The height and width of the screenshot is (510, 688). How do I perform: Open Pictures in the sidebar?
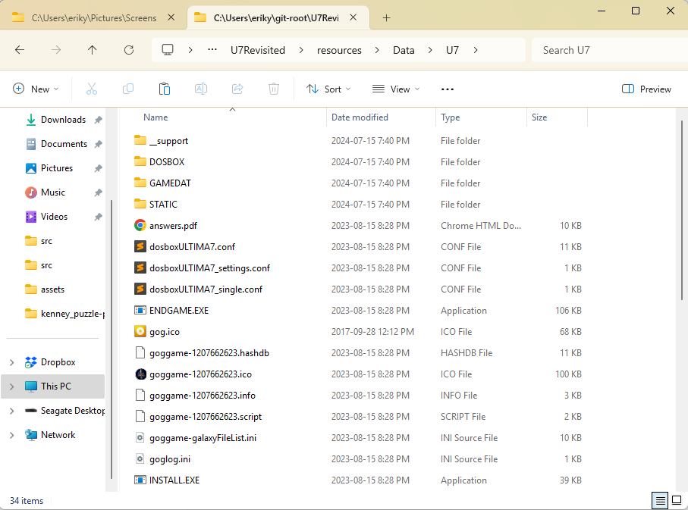click(x=57, y=168)
